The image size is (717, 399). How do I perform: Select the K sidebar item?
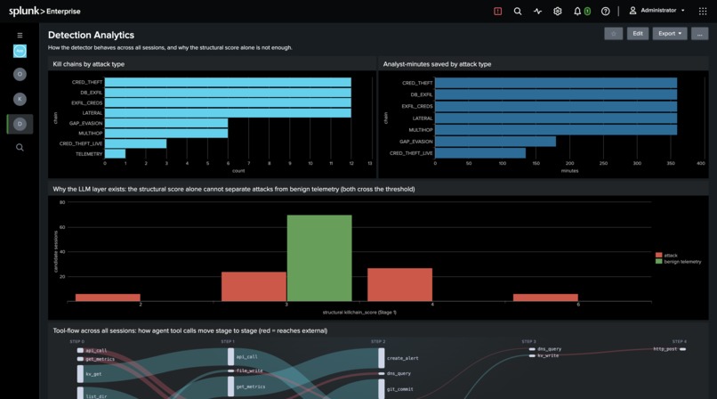(x=20, y=99)
